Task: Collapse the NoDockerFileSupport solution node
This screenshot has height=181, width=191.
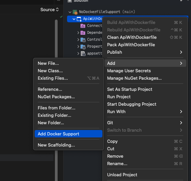Action: tap(70, 12)
